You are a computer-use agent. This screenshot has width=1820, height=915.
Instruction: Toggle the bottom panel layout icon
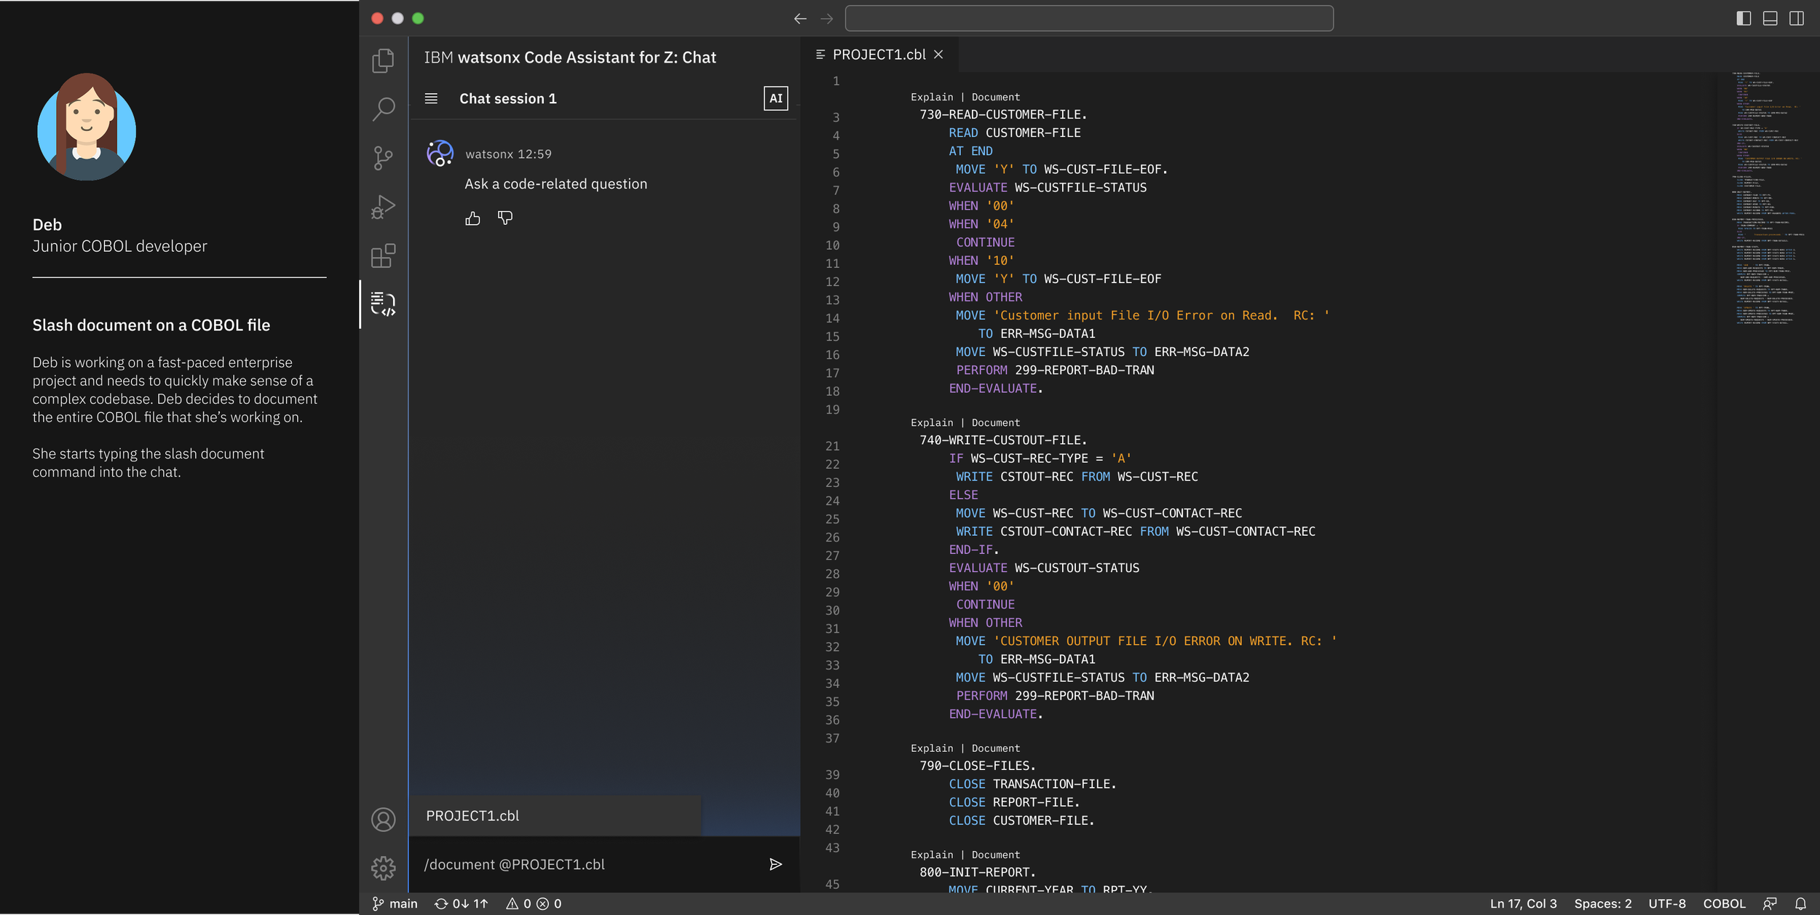coord(1770,18)
